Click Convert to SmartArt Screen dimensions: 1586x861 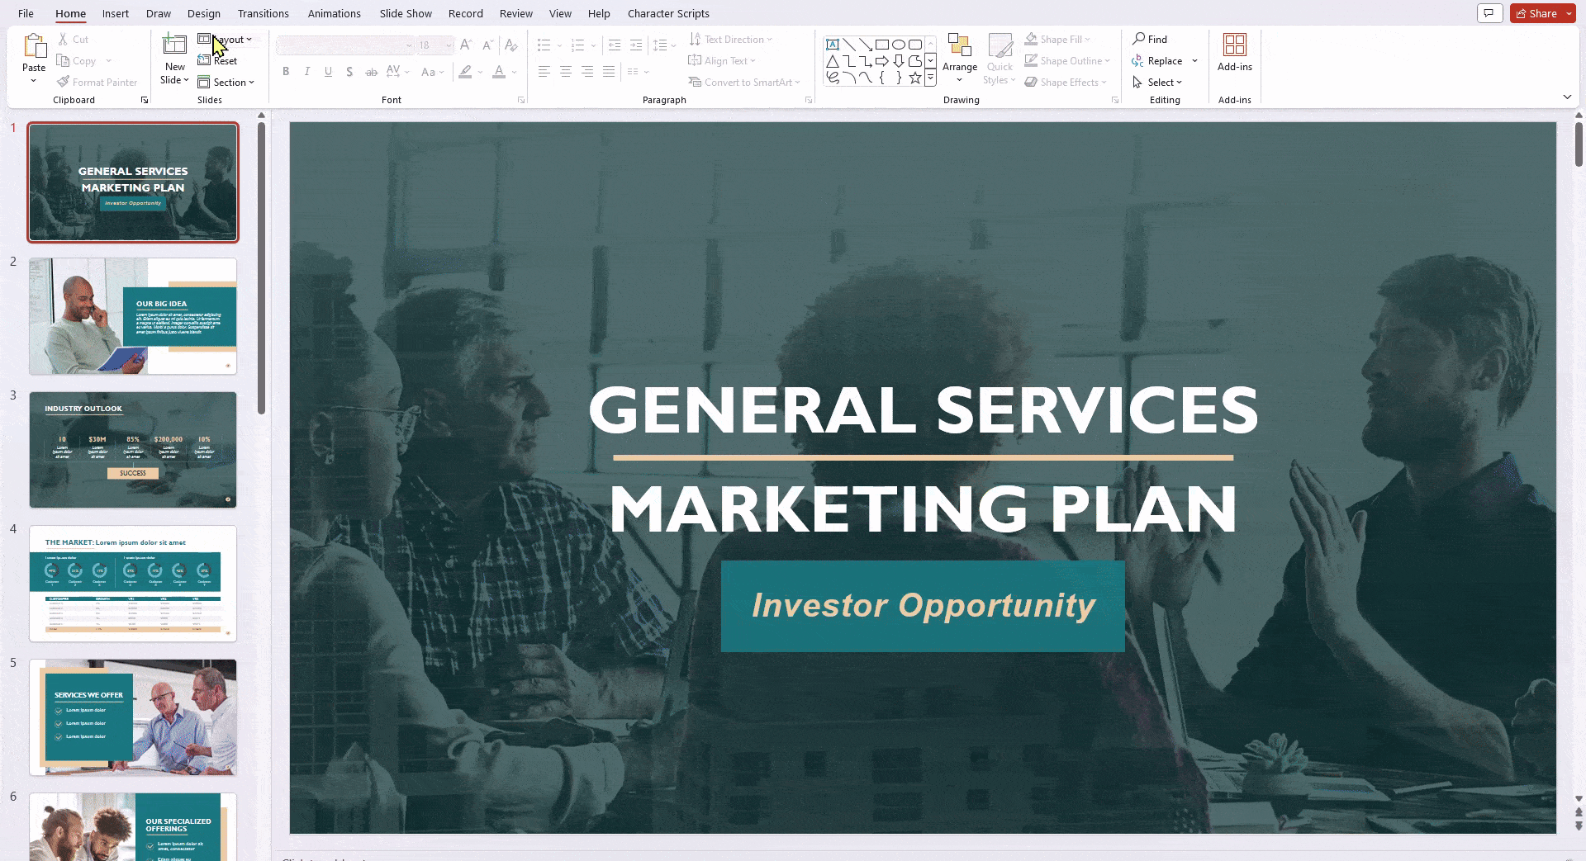(744, 82)
